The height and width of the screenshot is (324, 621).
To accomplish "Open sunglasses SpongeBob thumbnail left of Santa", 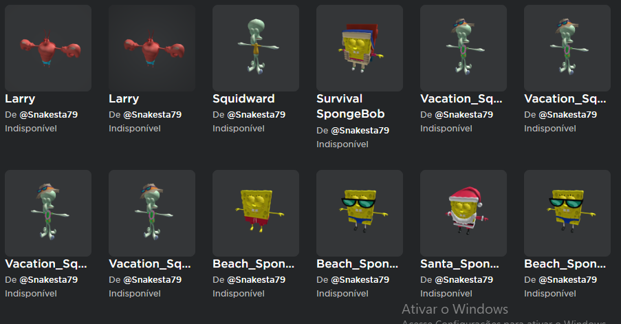I will 360,213.
